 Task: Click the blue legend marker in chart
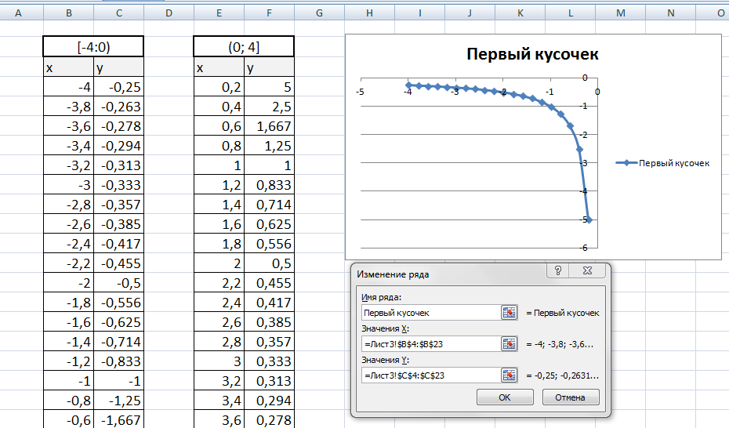(x=626, y=163)
